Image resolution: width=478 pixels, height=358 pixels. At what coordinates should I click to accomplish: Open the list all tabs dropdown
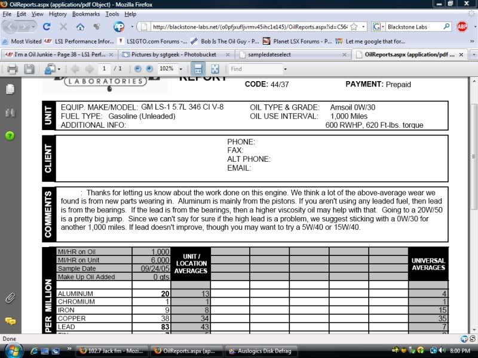(473, 54)
